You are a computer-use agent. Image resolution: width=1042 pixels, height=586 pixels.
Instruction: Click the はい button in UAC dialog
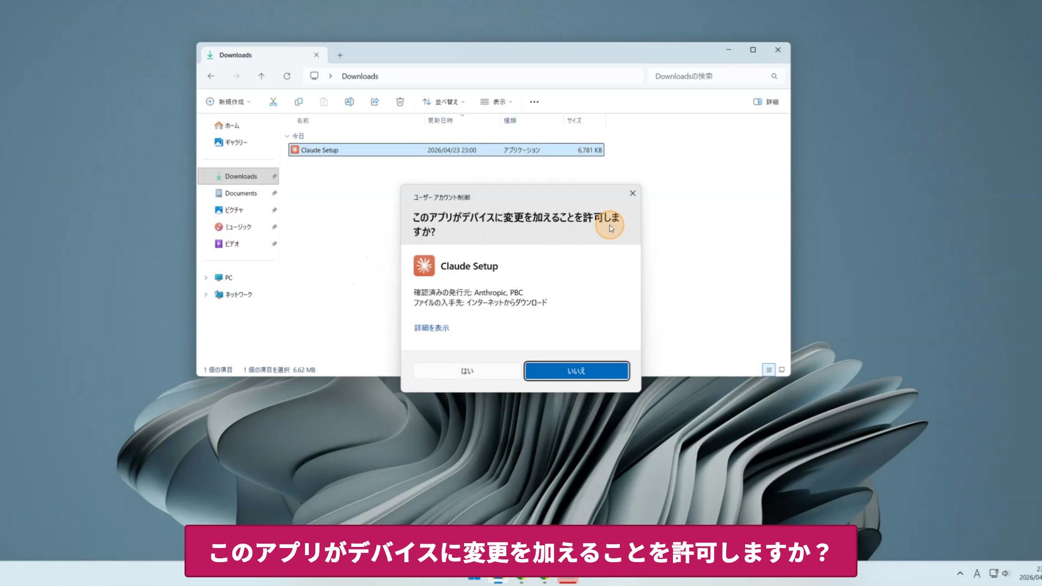[467, 371]
